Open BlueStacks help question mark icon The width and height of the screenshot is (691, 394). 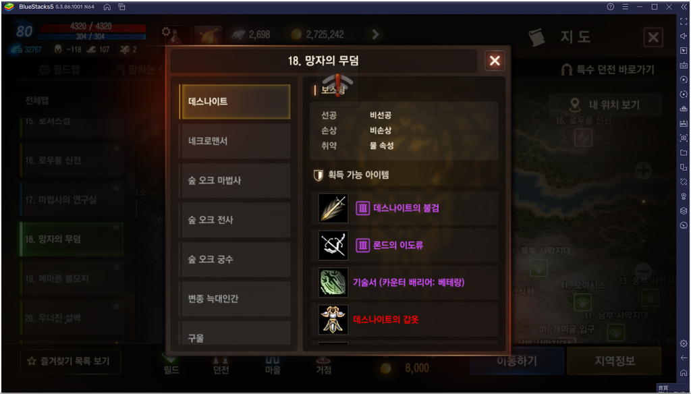610,7
